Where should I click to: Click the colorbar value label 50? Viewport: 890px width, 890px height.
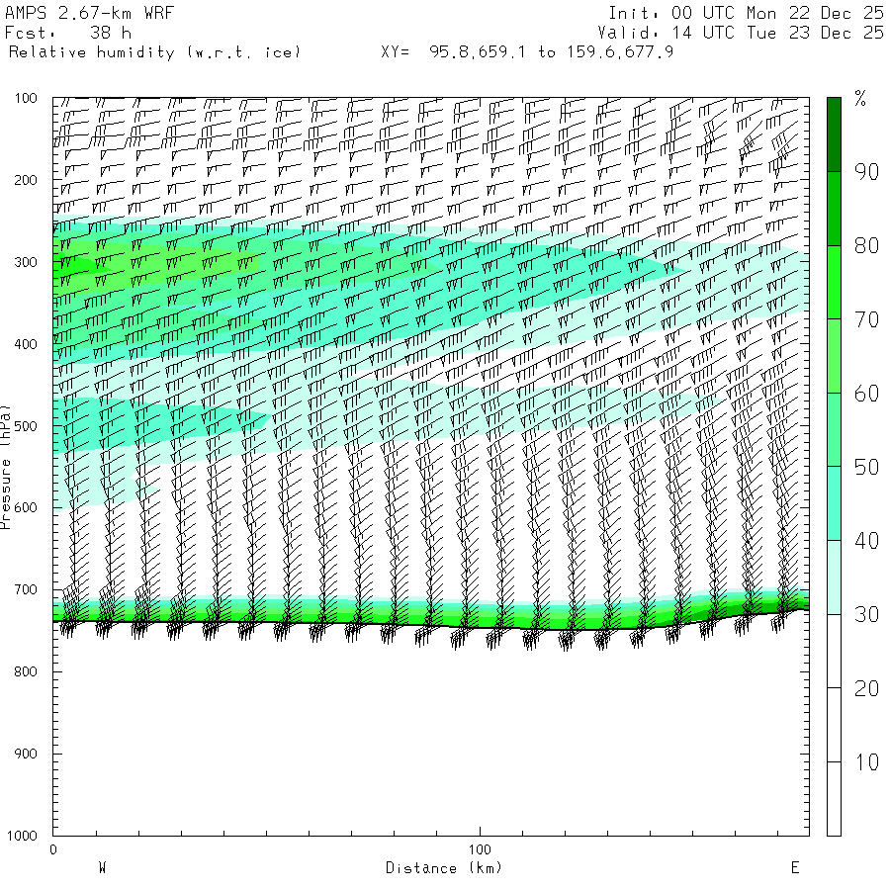(x=866, y=467)
